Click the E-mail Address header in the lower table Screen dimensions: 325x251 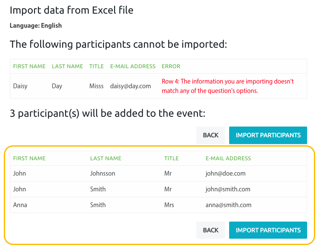pyautogui.click(x=228, y=159)
